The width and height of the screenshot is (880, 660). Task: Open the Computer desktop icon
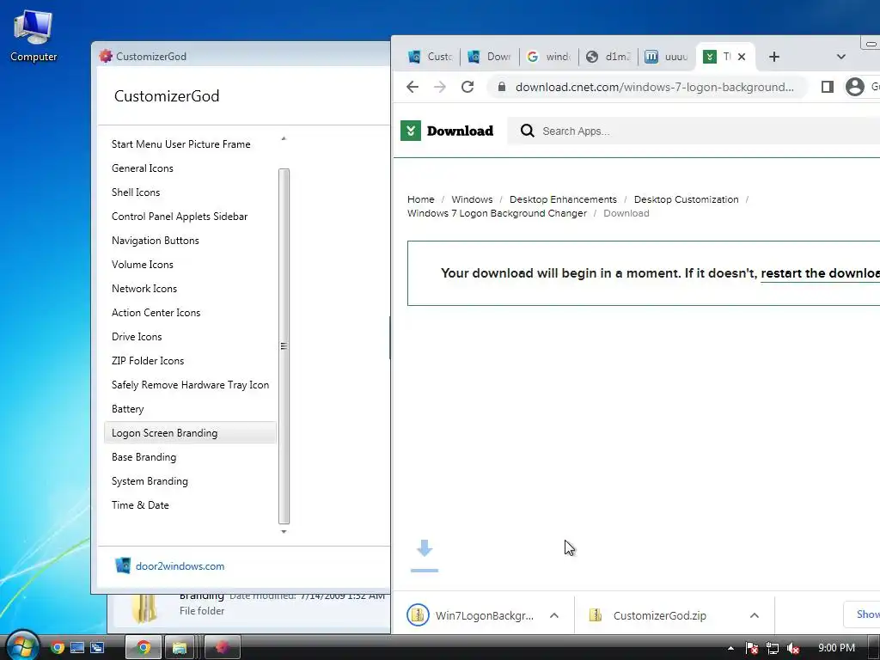pyautogui.click(x=34, y=36)
